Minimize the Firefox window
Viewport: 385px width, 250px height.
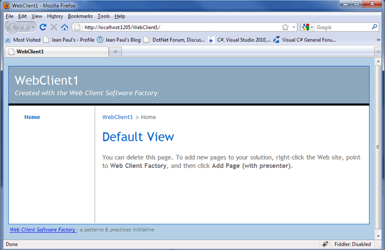pyautogui.click(x=345, y=4)
